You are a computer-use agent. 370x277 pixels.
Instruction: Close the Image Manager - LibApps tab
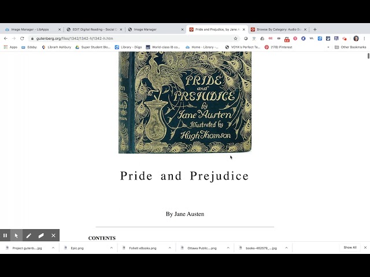60,29
